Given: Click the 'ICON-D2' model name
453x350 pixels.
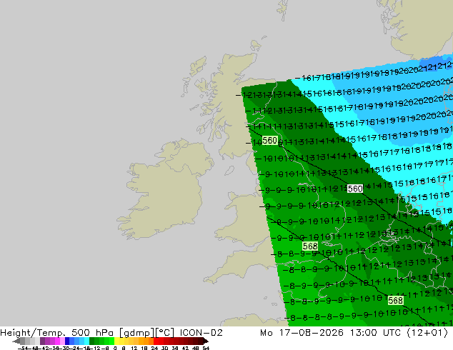Looking at the screenshot, I should (x=201, y=332).
